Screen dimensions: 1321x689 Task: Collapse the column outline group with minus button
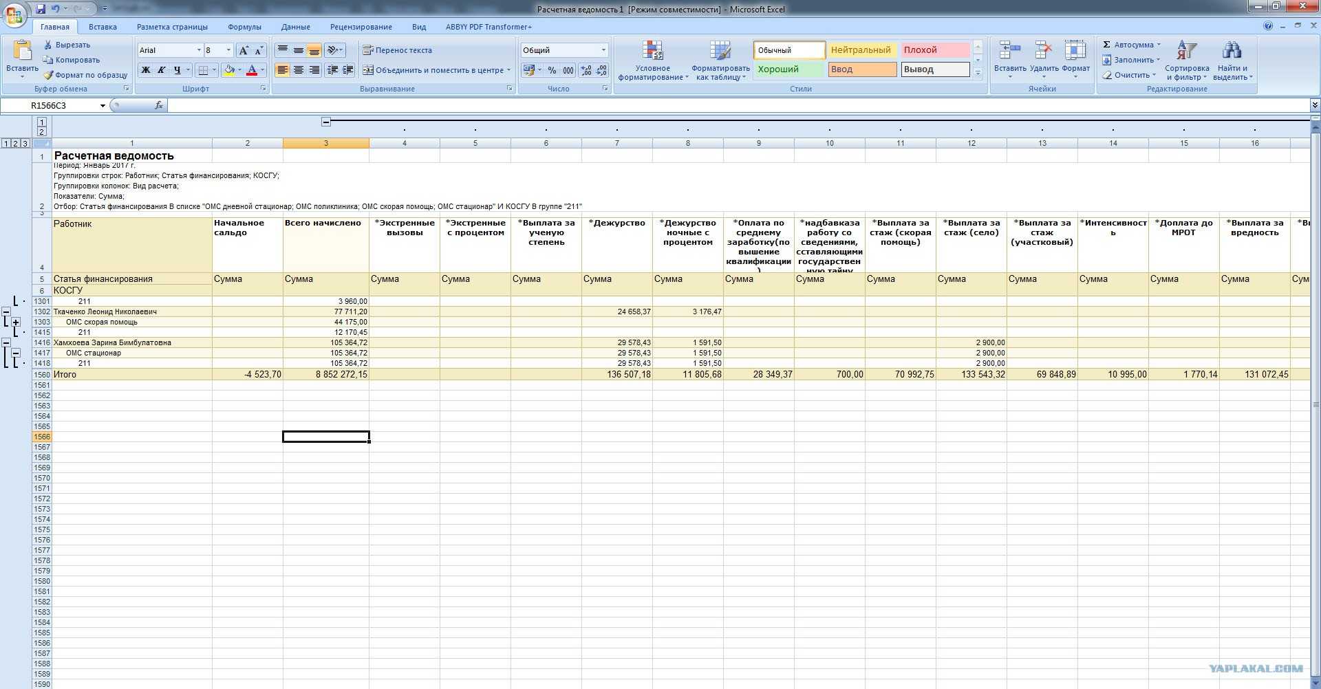click(x=326, y=122)
